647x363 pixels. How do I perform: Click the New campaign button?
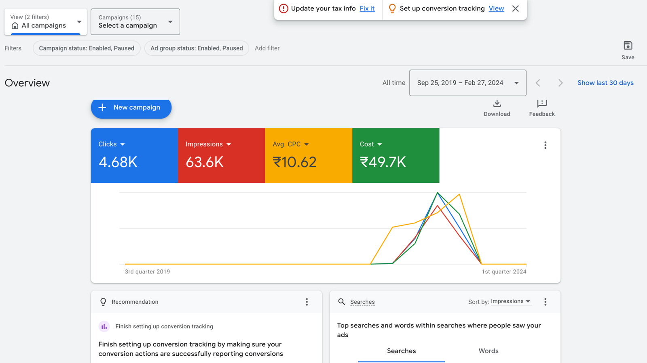point(131,108)
